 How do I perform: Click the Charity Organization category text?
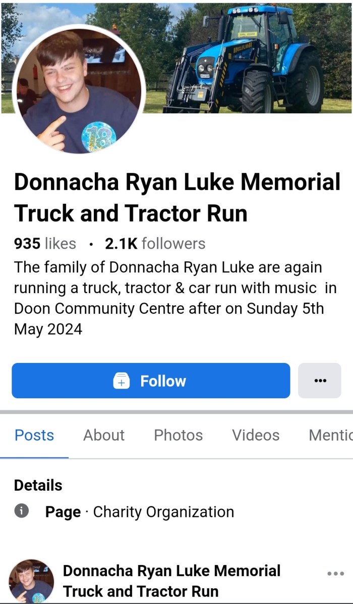click(163, 512)
